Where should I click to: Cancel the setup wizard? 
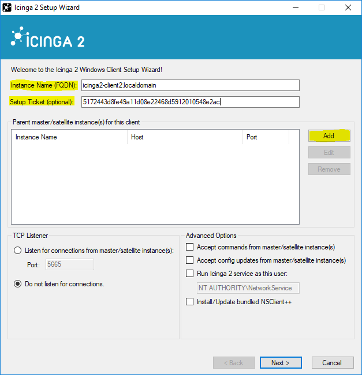[333, 362]
